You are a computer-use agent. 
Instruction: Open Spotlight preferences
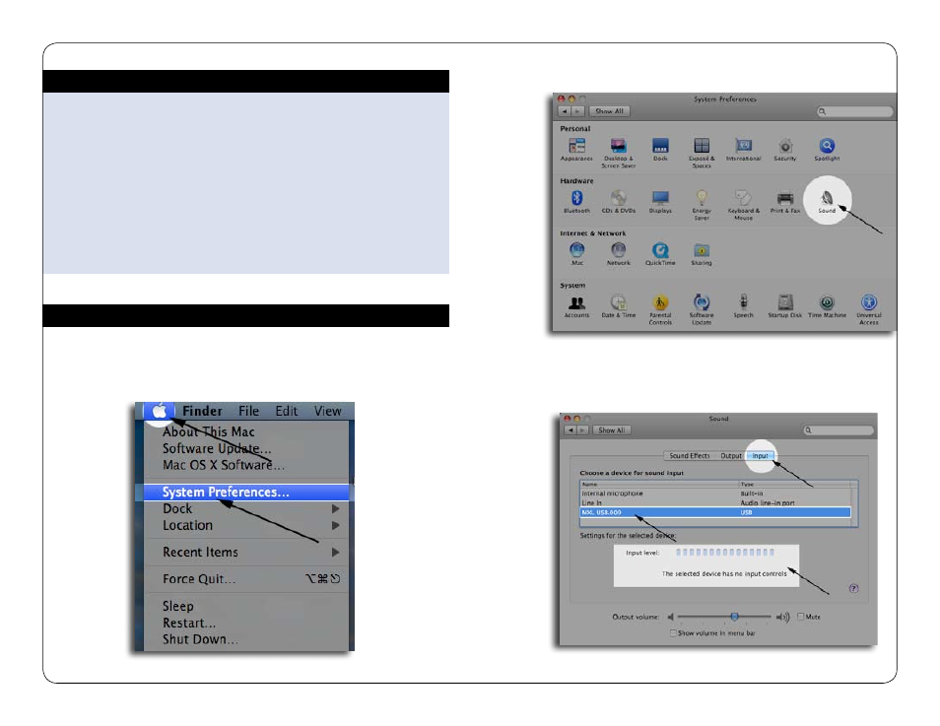point(827,150)
